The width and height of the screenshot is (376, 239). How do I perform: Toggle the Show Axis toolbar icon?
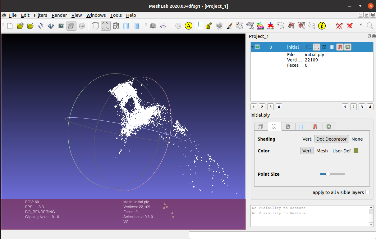[163, 26]
